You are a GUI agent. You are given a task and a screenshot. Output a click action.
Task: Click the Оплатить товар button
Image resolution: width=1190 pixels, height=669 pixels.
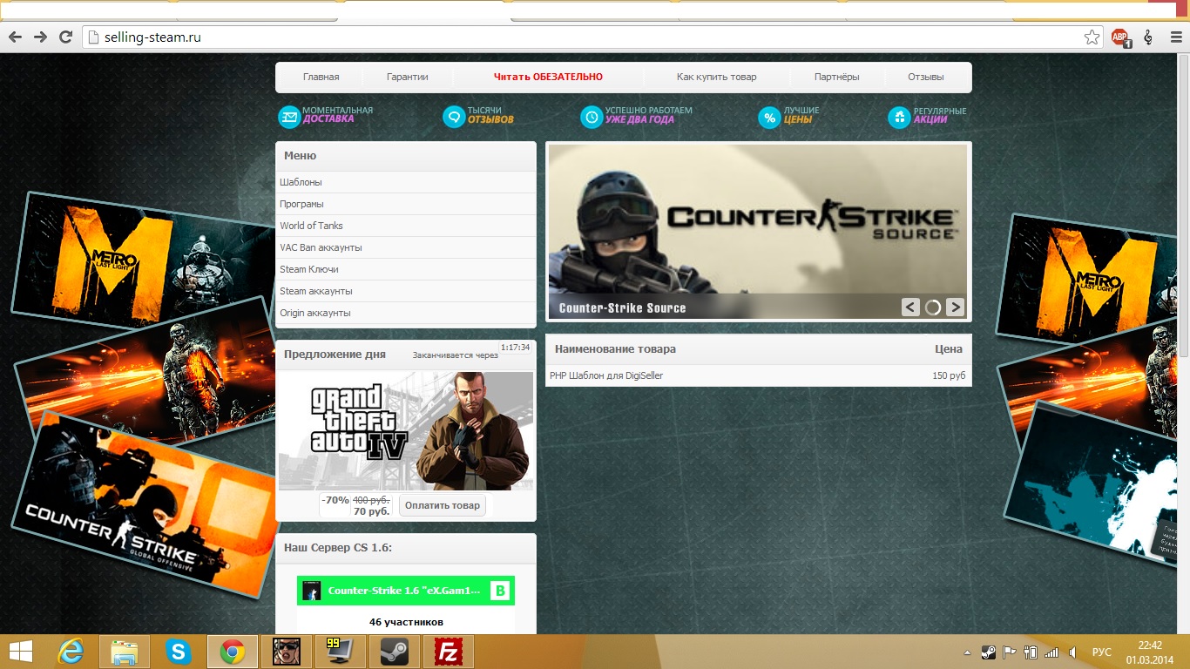(x=442, y=505)
